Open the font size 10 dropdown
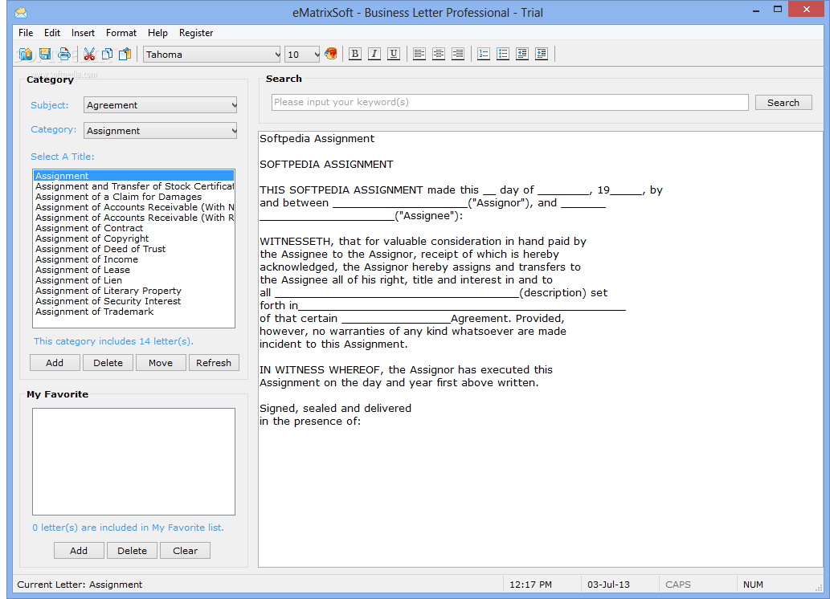The width and height of the screenshot is (830, 599). (302, 55)
